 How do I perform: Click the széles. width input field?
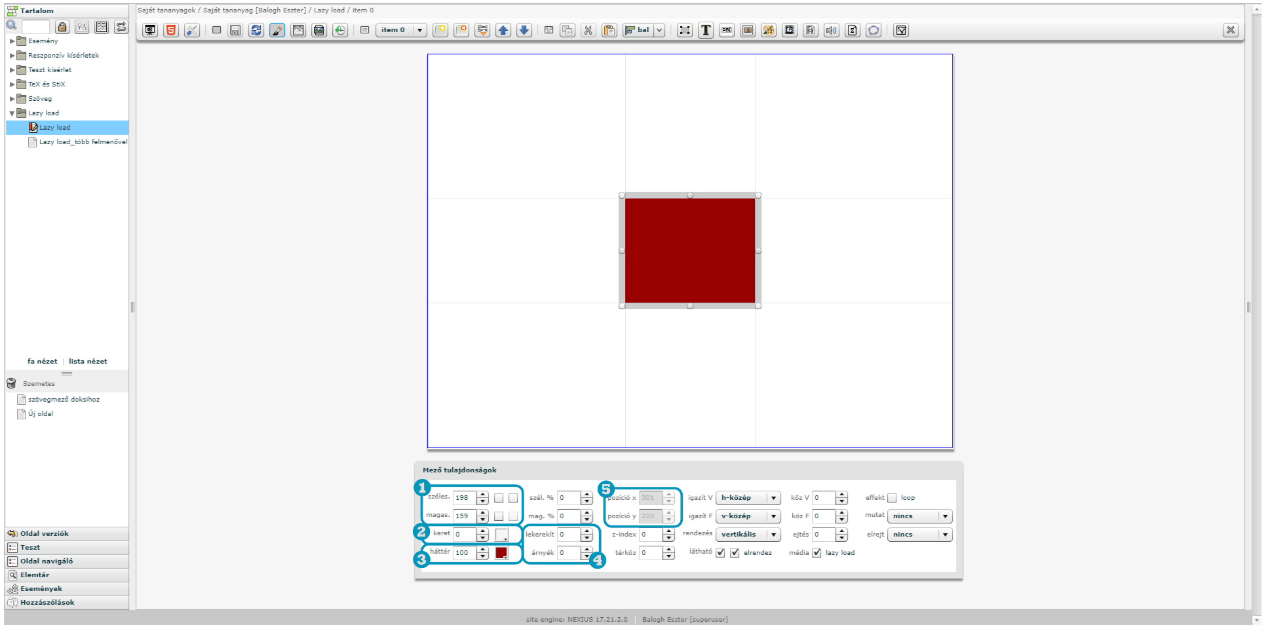click(464, 498)
